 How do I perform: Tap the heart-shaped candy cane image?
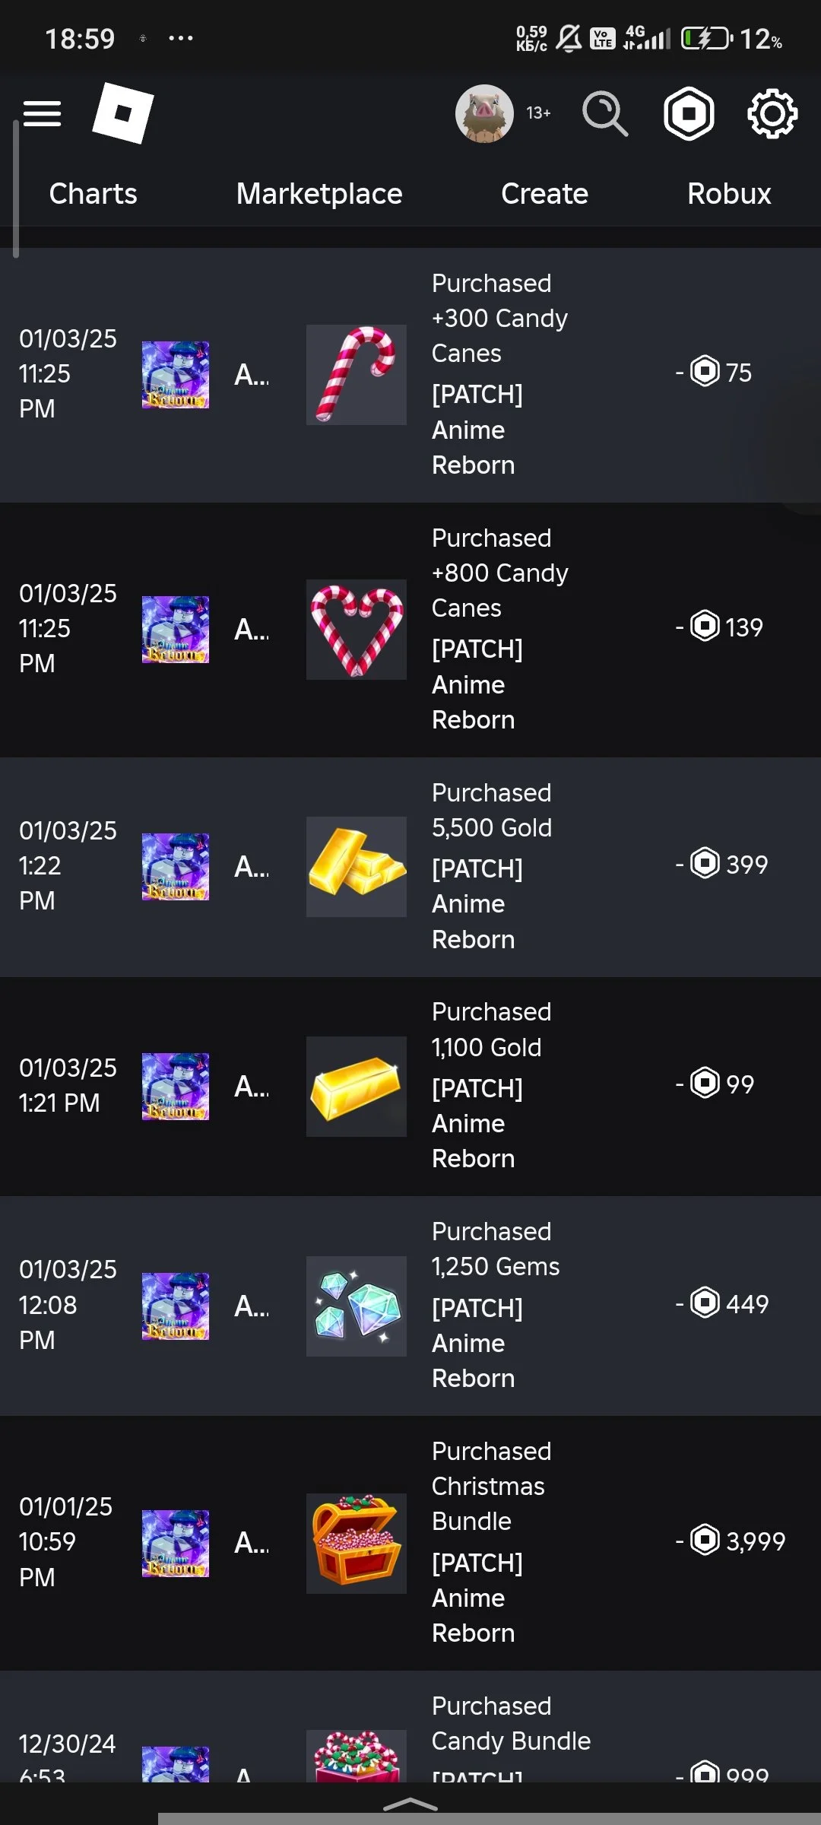point(356,630)
